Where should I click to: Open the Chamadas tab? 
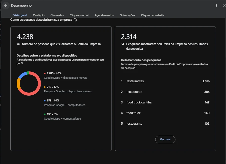point(57,15)
